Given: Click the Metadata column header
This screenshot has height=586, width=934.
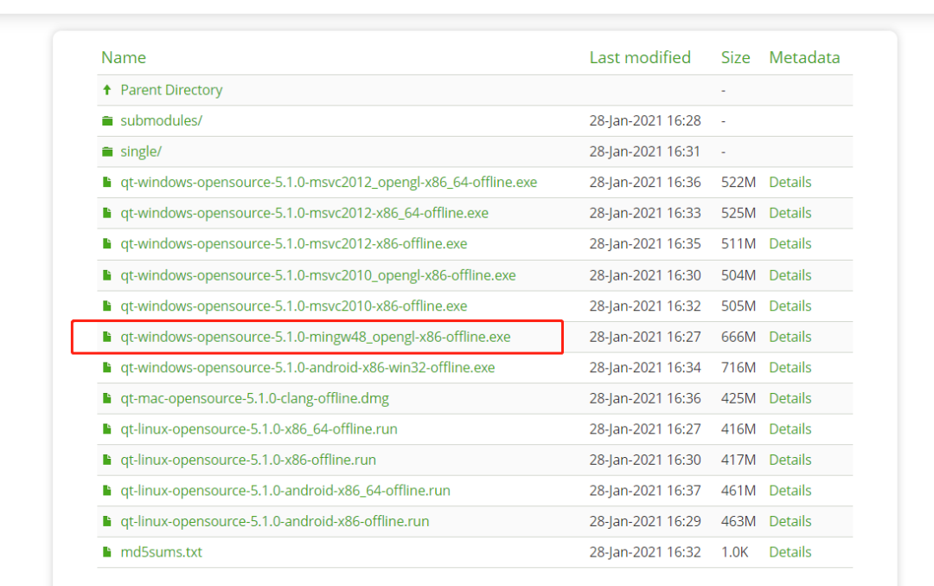Looking at the screenshot, I should click(805, 57).
